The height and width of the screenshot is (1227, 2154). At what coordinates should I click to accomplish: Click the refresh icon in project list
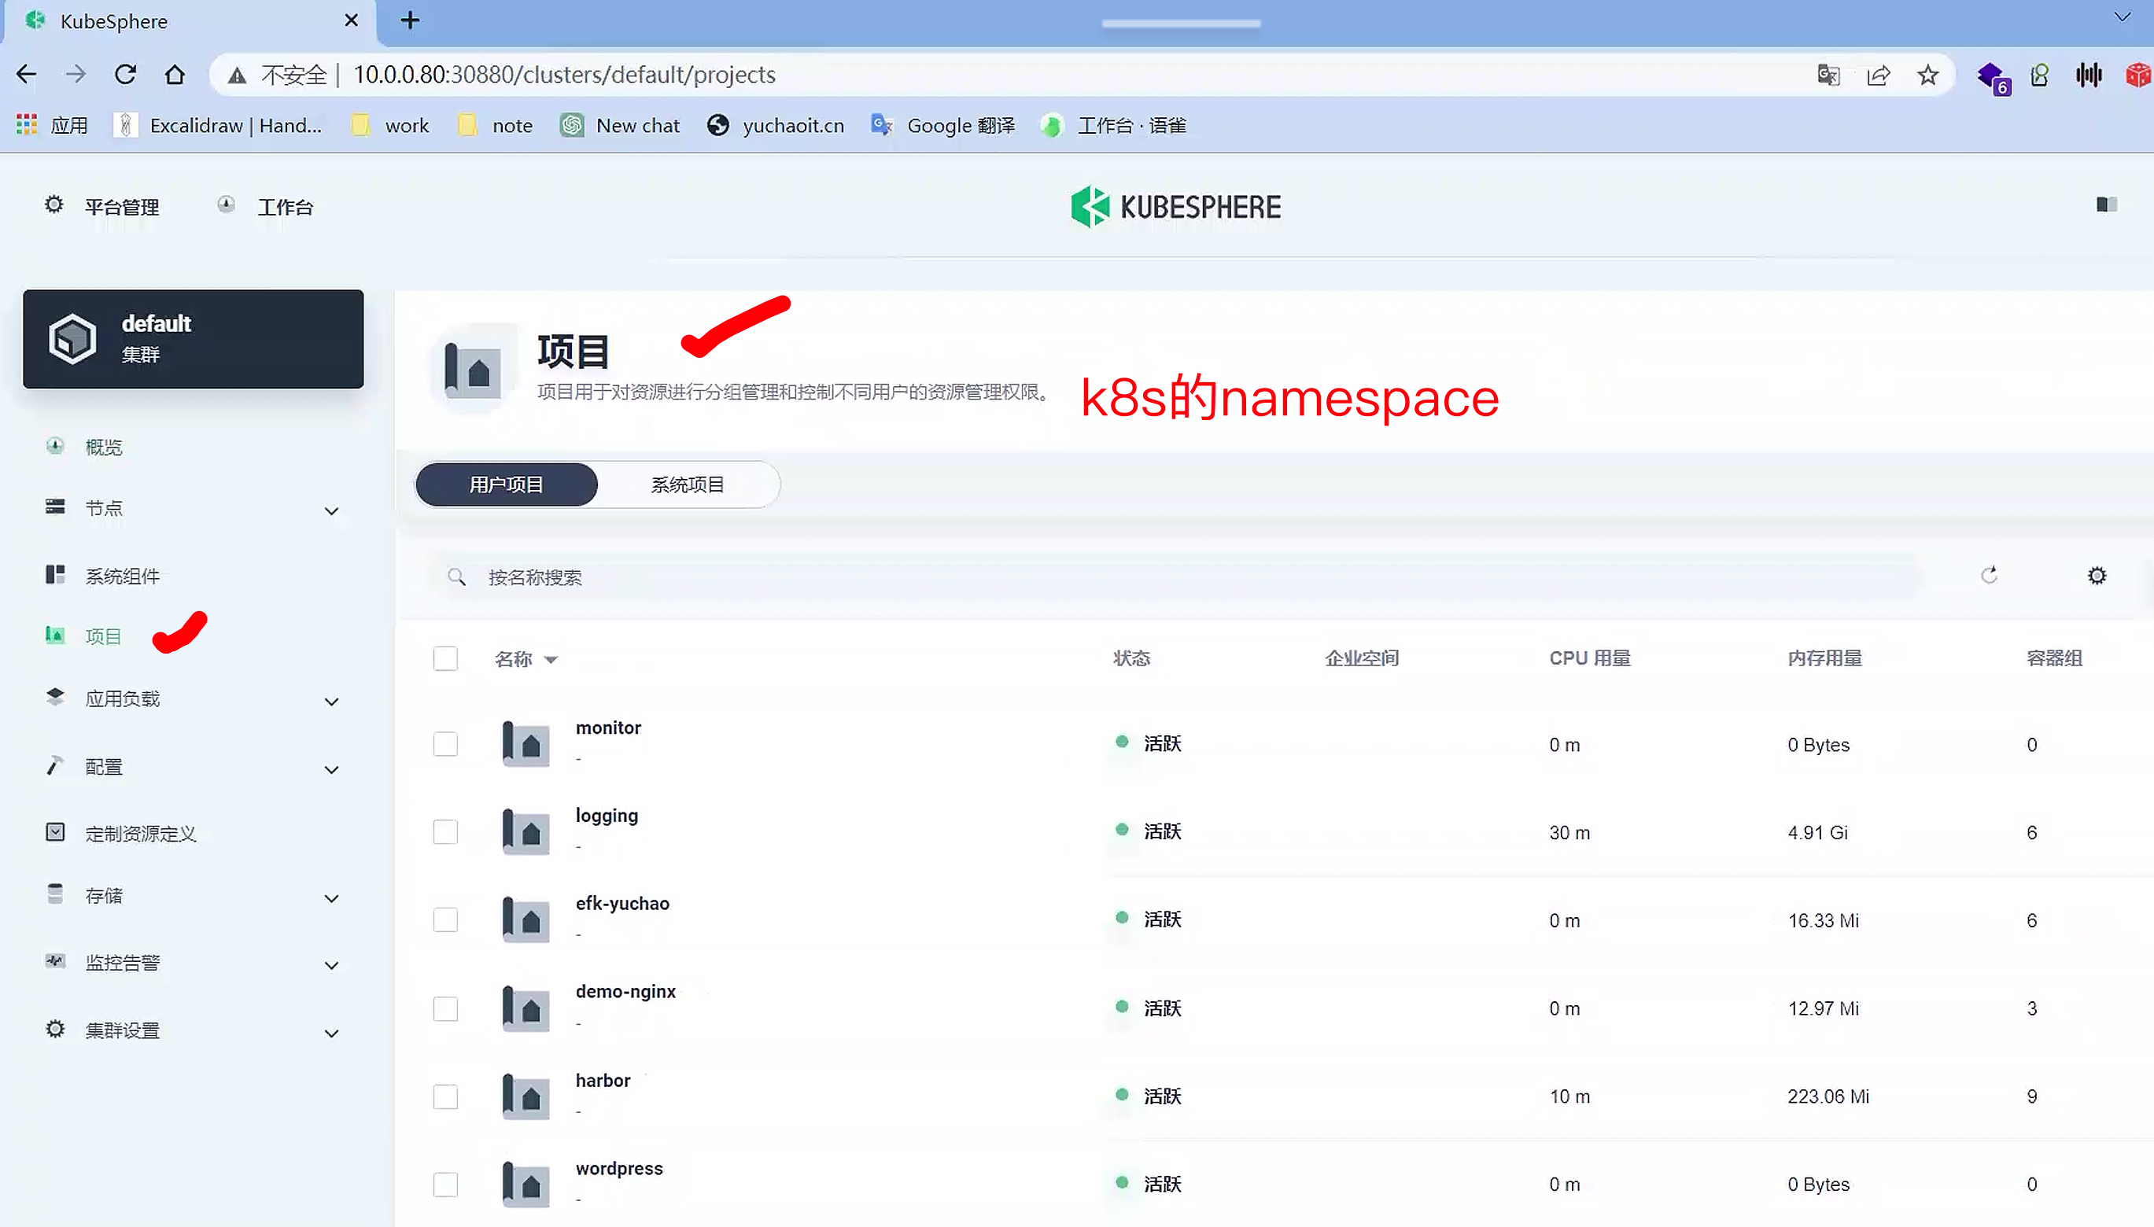(x=1989, y=576)
